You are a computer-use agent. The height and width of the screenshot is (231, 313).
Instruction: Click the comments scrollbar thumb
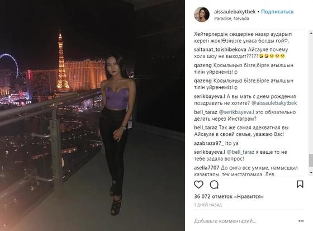[x=311, y=161]
